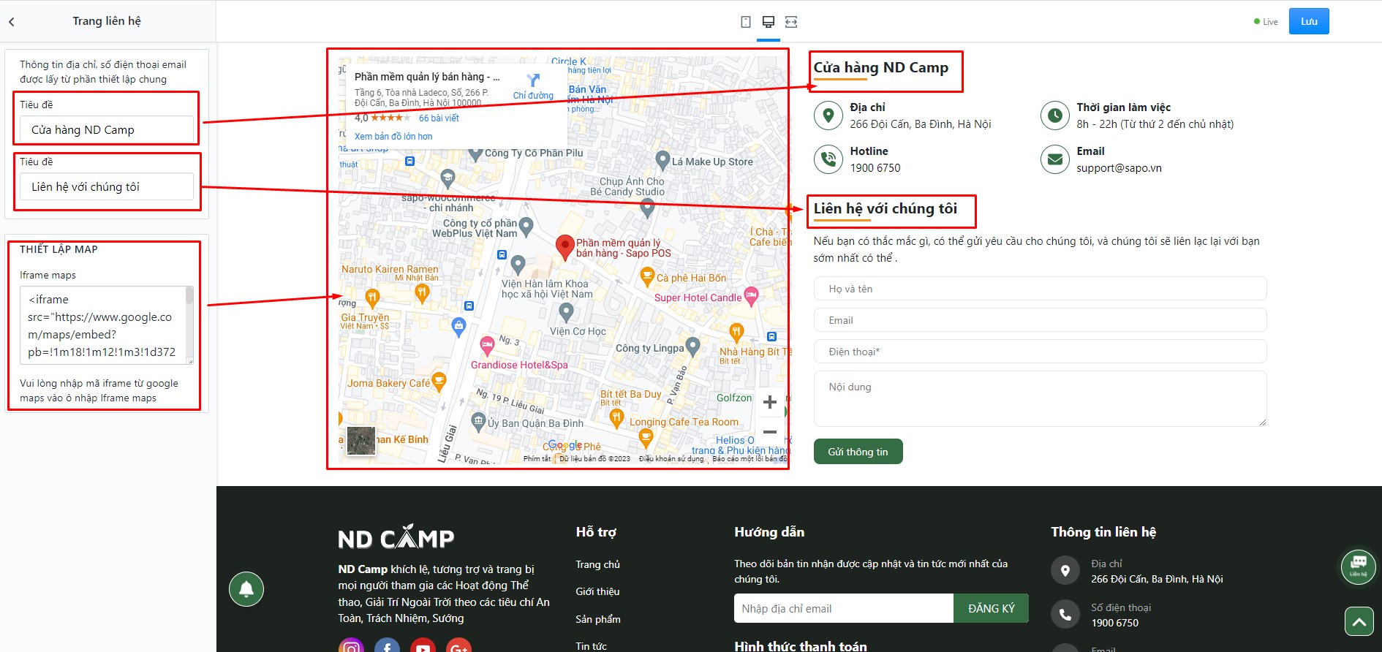Screen dimensions: 1382x652
Task: Select the Grandiose Hotel&Spa pin
Action: (x=487, y=345)
